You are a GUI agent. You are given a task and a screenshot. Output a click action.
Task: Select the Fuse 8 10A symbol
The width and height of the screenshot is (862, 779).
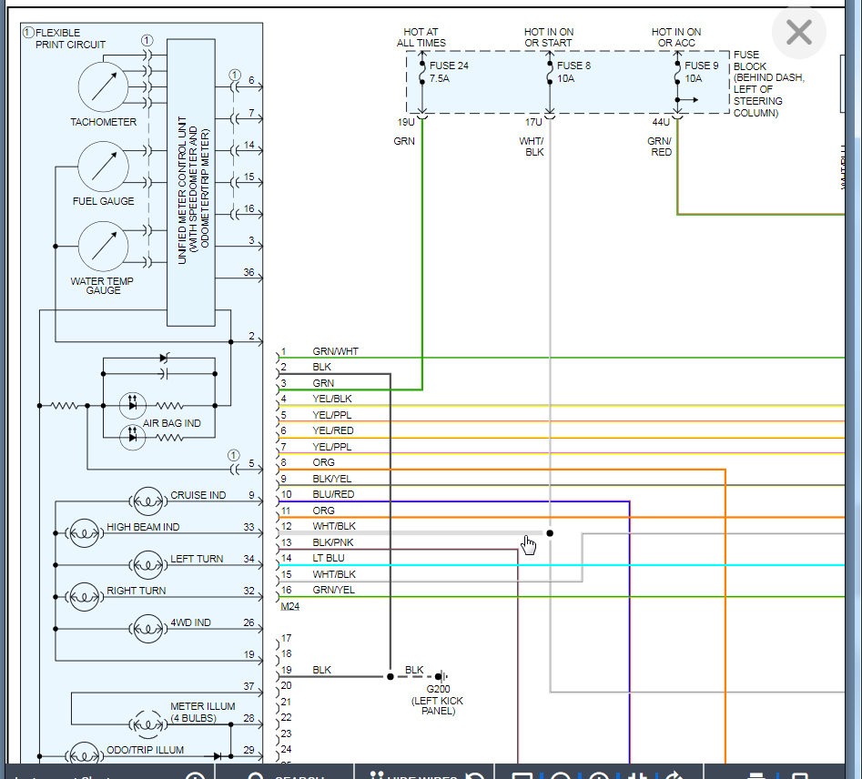click(x=549, y=73)
